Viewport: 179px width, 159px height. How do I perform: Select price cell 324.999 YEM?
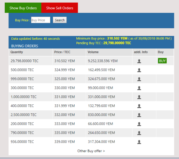[x=69, y=70]
